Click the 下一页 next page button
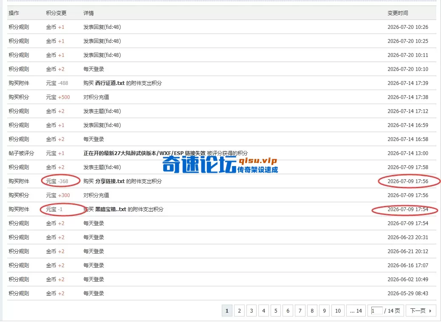Screen dimensions: 441x322 (x=421, y=311)
